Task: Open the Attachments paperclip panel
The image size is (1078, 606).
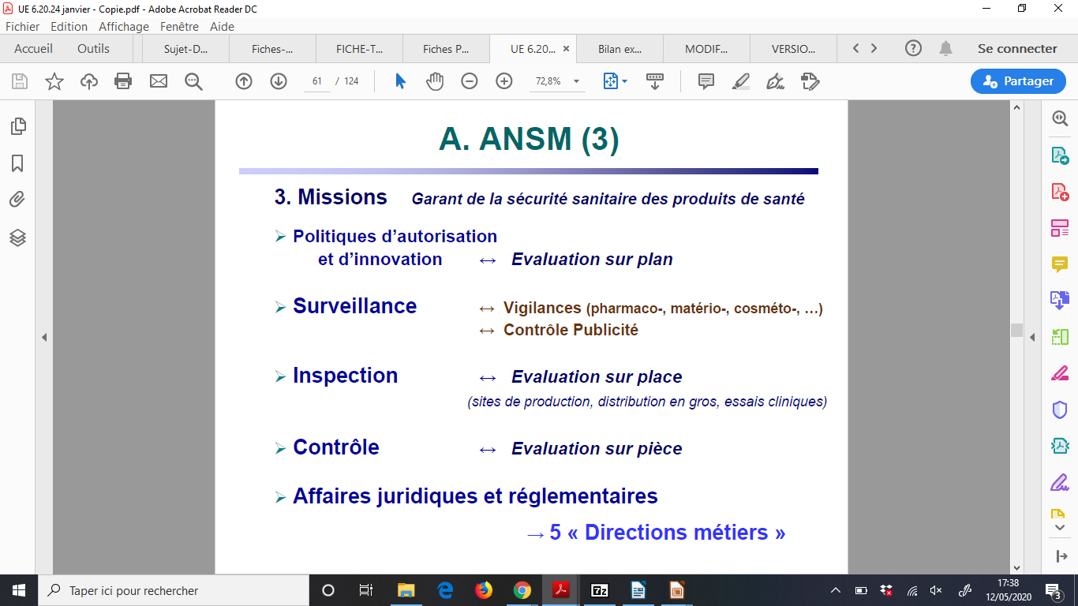Action: tap(17, 200)
